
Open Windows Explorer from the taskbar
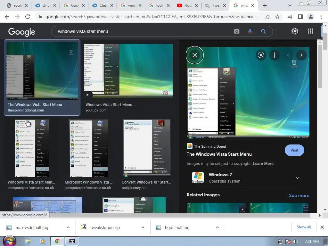(x=28, y=242)
